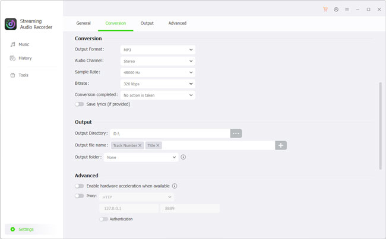Toggle Save lyrics (if provided)
This screenshot has width=386, height=239.
pyautogui.click(x=79, y=104)
